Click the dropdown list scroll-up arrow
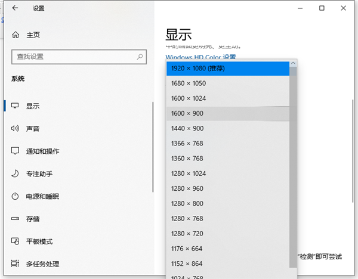 pos(293,64)
